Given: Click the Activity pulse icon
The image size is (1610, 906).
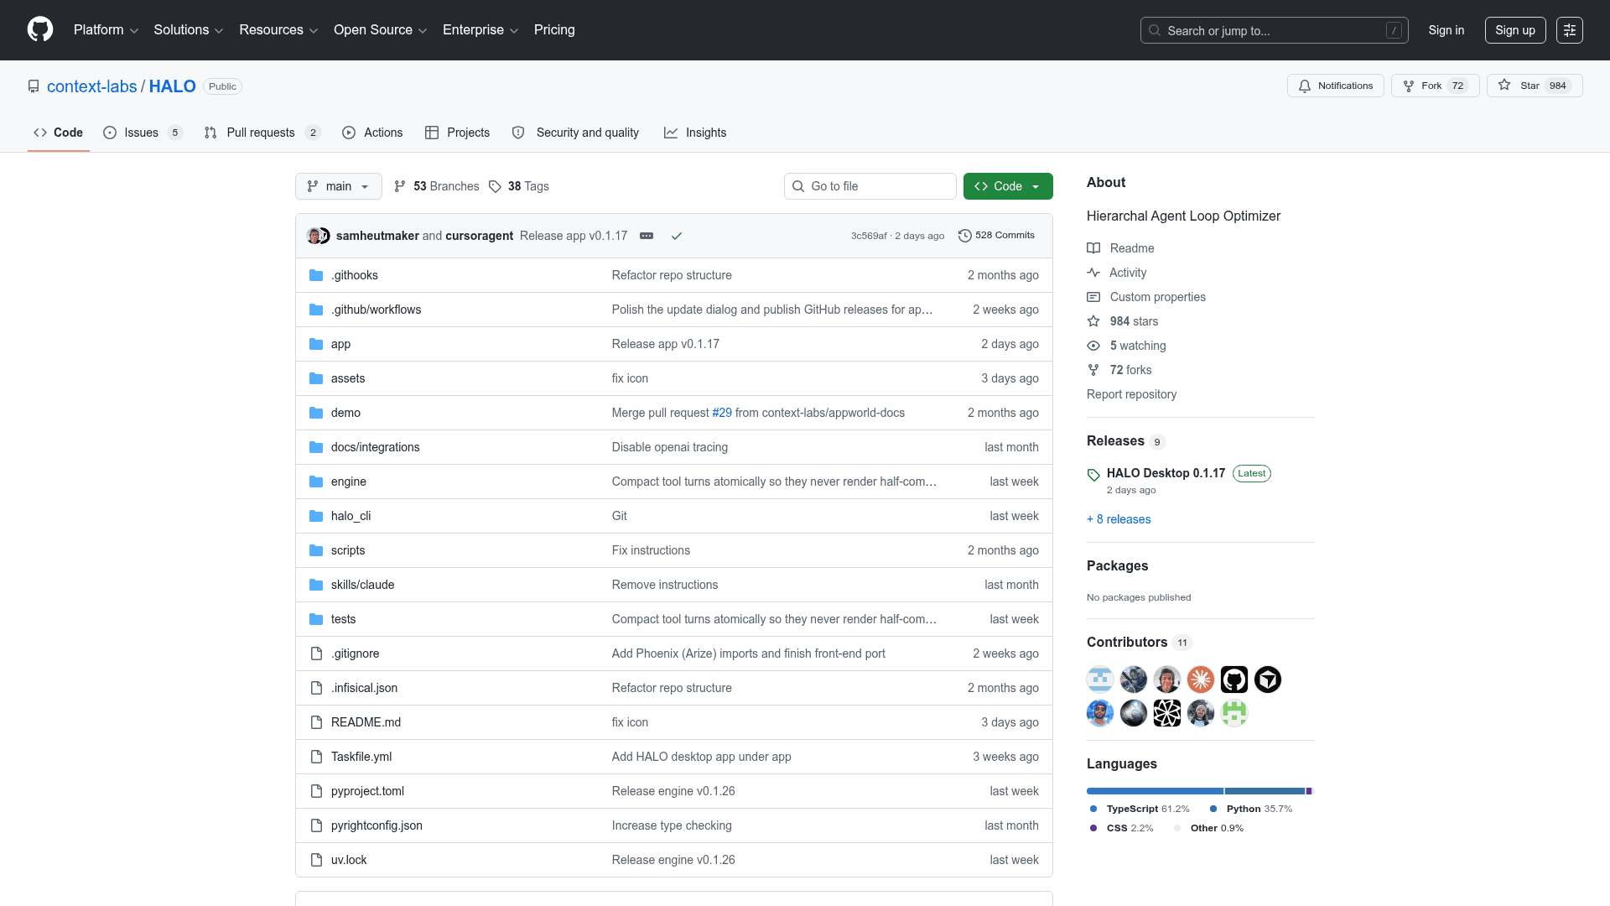Looking at the screenshot, I should point(1093,273).
